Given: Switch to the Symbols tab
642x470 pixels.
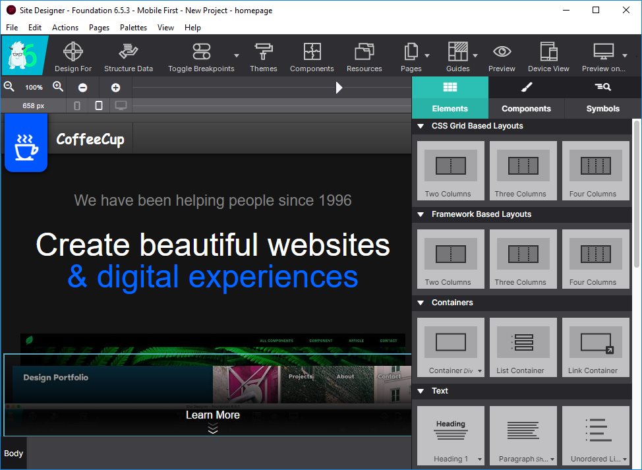Looking at the screenshot, I should pos(602,109).
